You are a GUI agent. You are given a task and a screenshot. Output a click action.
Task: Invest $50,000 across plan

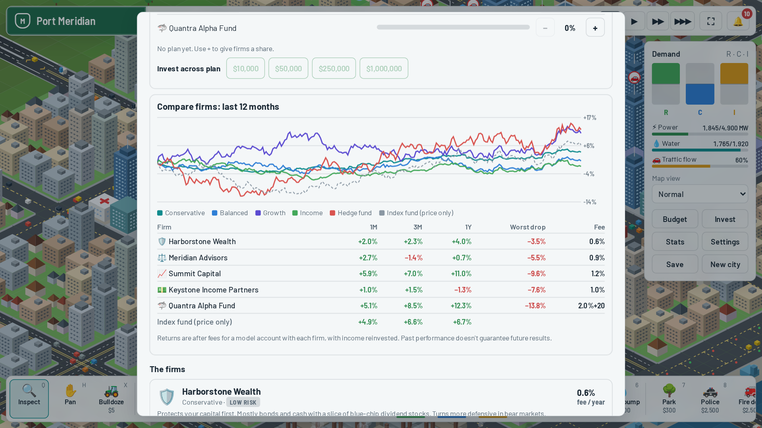click(289, 69)
